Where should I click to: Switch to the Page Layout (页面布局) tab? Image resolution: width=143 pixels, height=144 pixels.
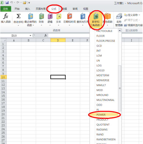(40, 9)
